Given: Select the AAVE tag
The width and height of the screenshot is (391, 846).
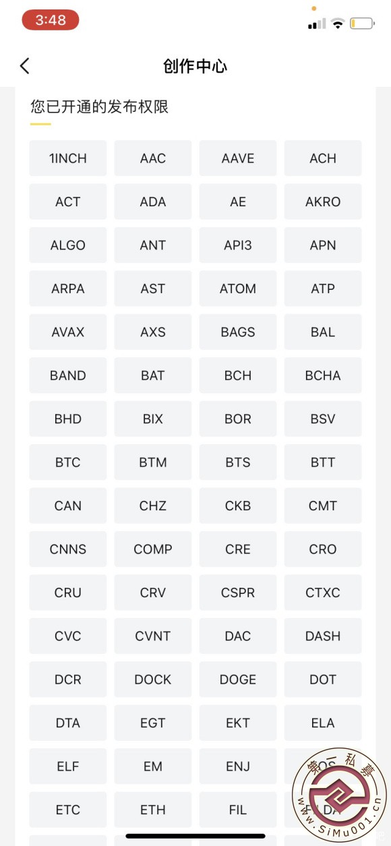Looking at the screenshot, I should click(x=238, y=158).
